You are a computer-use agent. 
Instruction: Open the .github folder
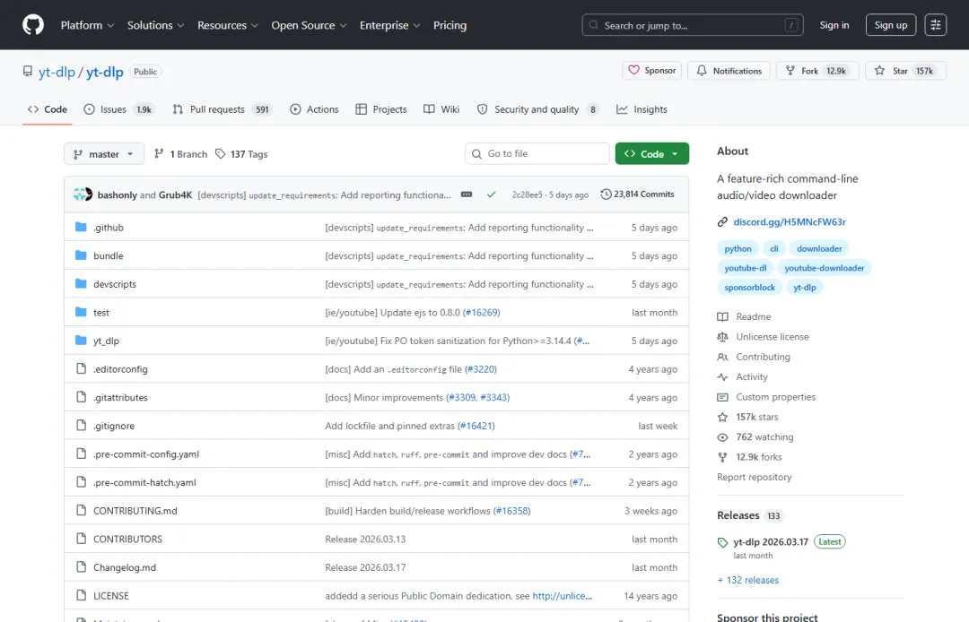pyautogui.click(x=109, y=227)
